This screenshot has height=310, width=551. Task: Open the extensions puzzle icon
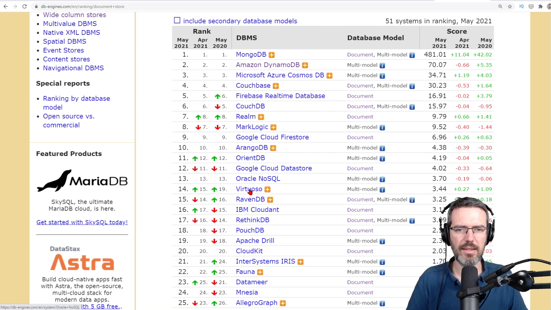tap(540, 6)
